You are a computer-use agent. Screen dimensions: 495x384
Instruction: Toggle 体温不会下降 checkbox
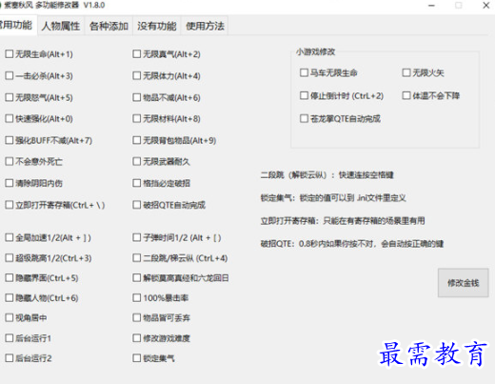[x=406, y=95]
